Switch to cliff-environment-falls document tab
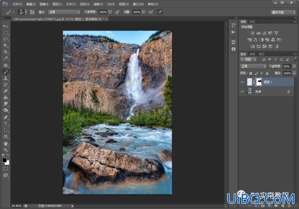The width and height of the screenshot is (299, 209). coord(59,19)
